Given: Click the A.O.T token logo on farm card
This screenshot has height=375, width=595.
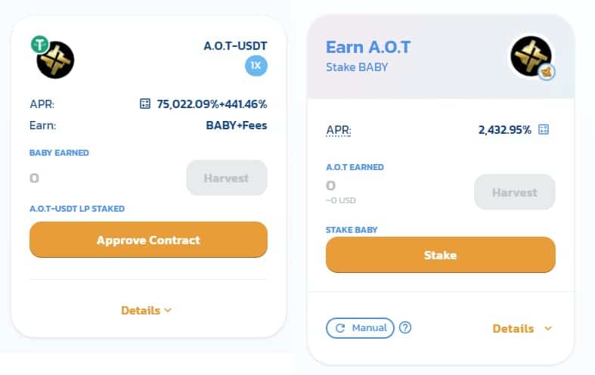Looking at the screenshot, I should click(x=55, y=60).
